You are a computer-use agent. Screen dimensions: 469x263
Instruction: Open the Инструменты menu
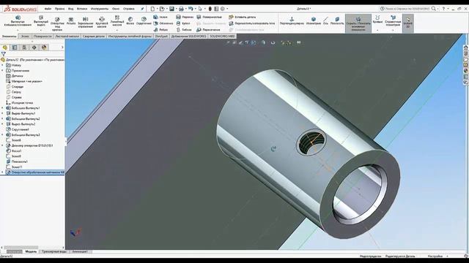coord(100,9)
